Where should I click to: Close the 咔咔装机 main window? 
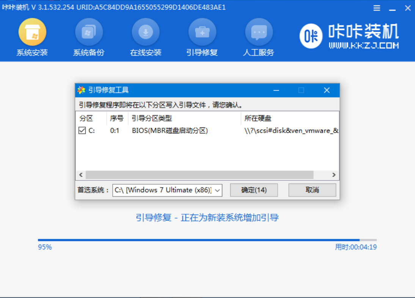coord(408,8)
